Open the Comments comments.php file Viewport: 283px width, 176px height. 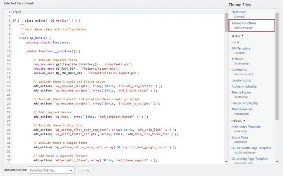click(239, 70)
